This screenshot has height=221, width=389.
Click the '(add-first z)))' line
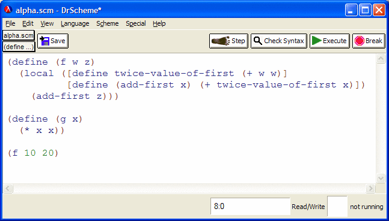click(75, 96)
